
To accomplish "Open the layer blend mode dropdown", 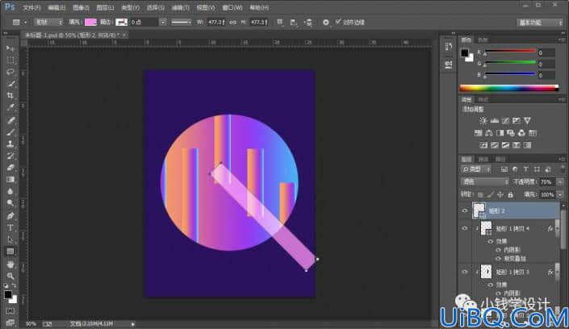I will tap(485, 181).
